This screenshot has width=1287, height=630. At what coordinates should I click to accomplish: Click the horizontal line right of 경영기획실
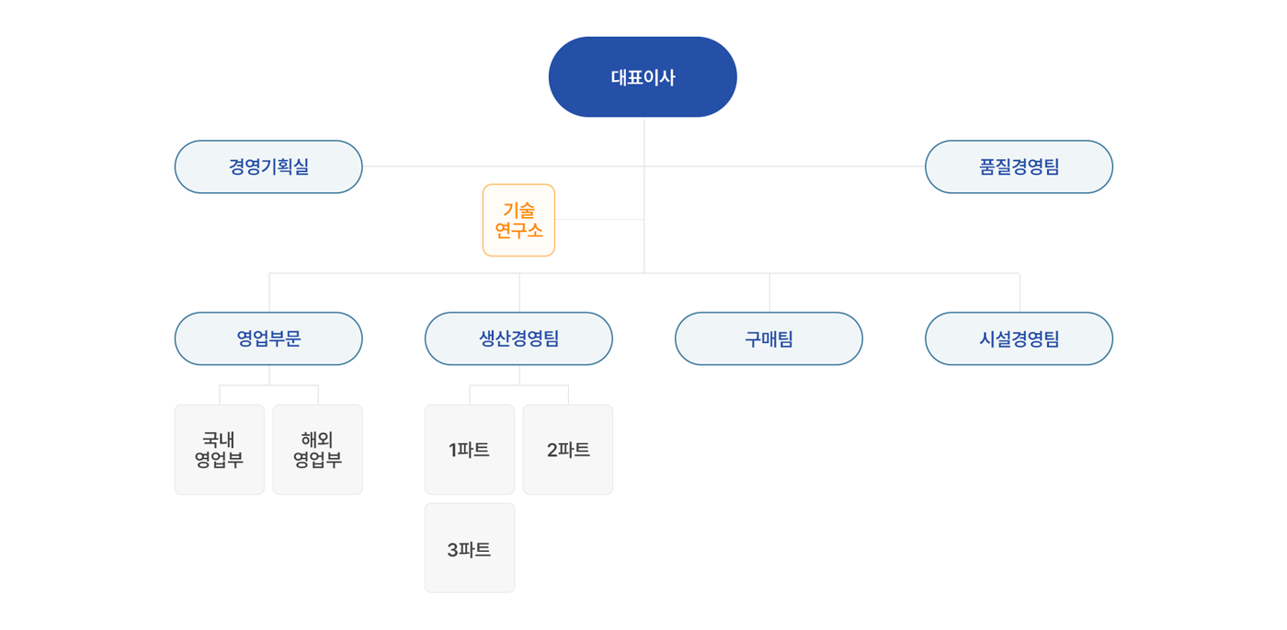click(x=503, y=166)
